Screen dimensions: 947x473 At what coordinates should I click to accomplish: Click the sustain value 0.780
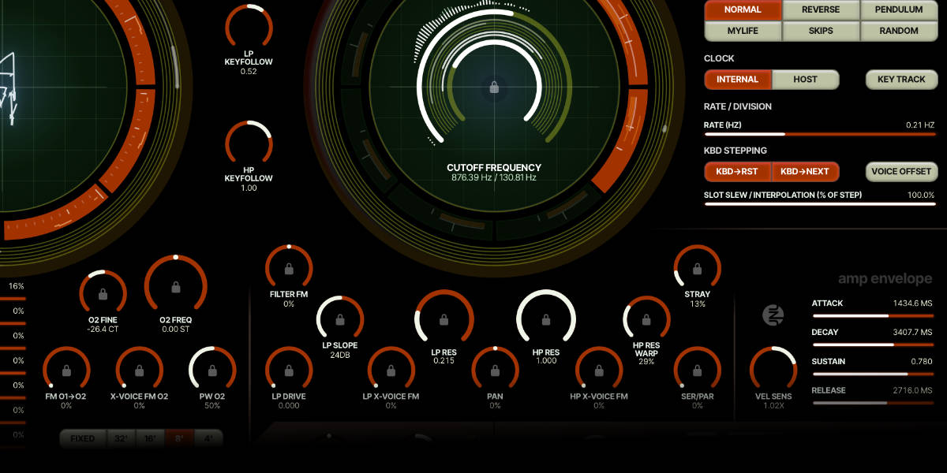tap(923, 362)
